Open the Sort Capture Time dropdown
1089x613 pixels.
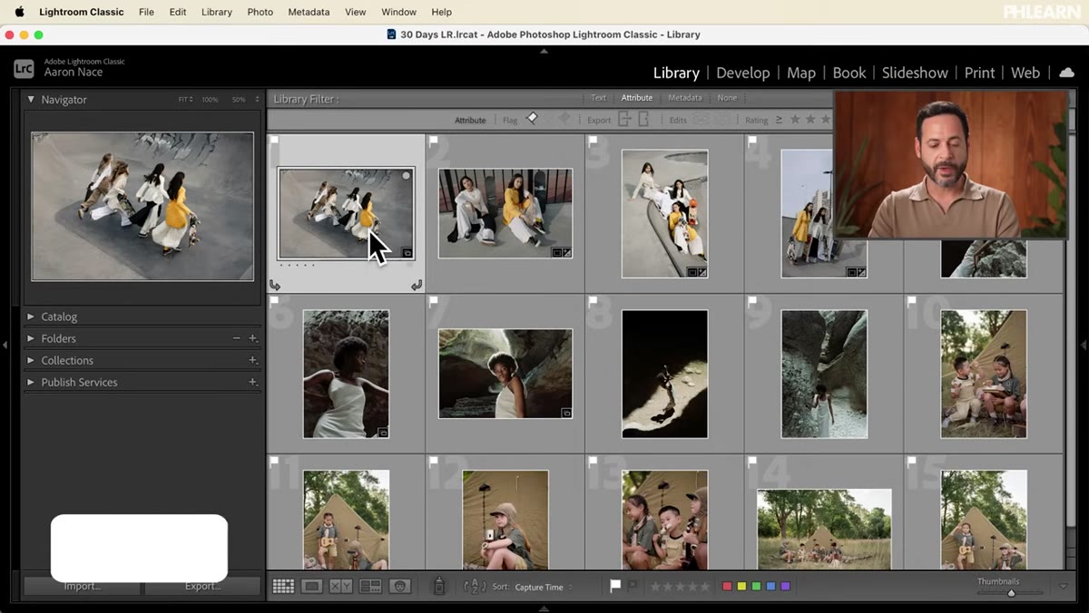click(543, 587)
